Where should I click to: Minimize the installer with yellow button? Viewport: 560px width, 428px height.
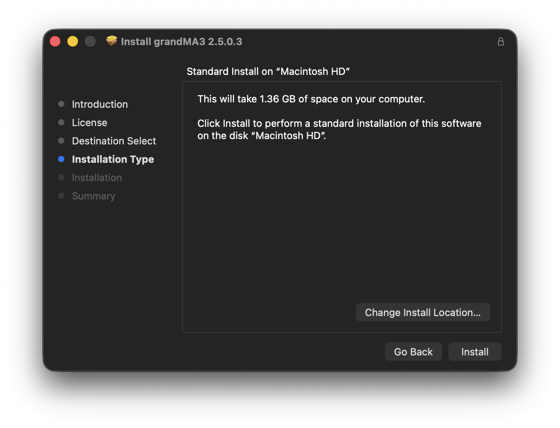[73, 41]
